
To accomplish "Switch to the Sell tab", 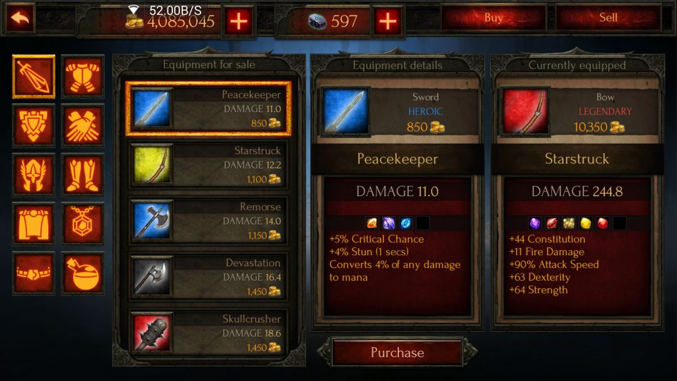I will 608,18.
